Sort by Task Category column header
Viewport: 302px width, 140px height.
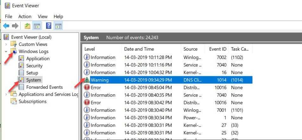241,49
